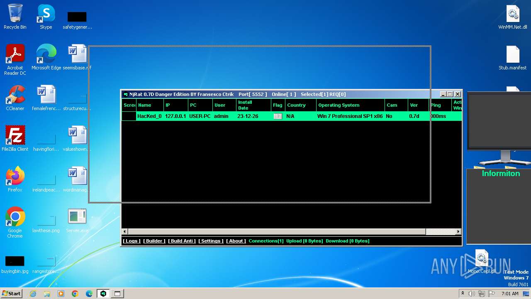Screen dimensions: 531x299
Task: Click the Cam column header
Action: point(396,105)
